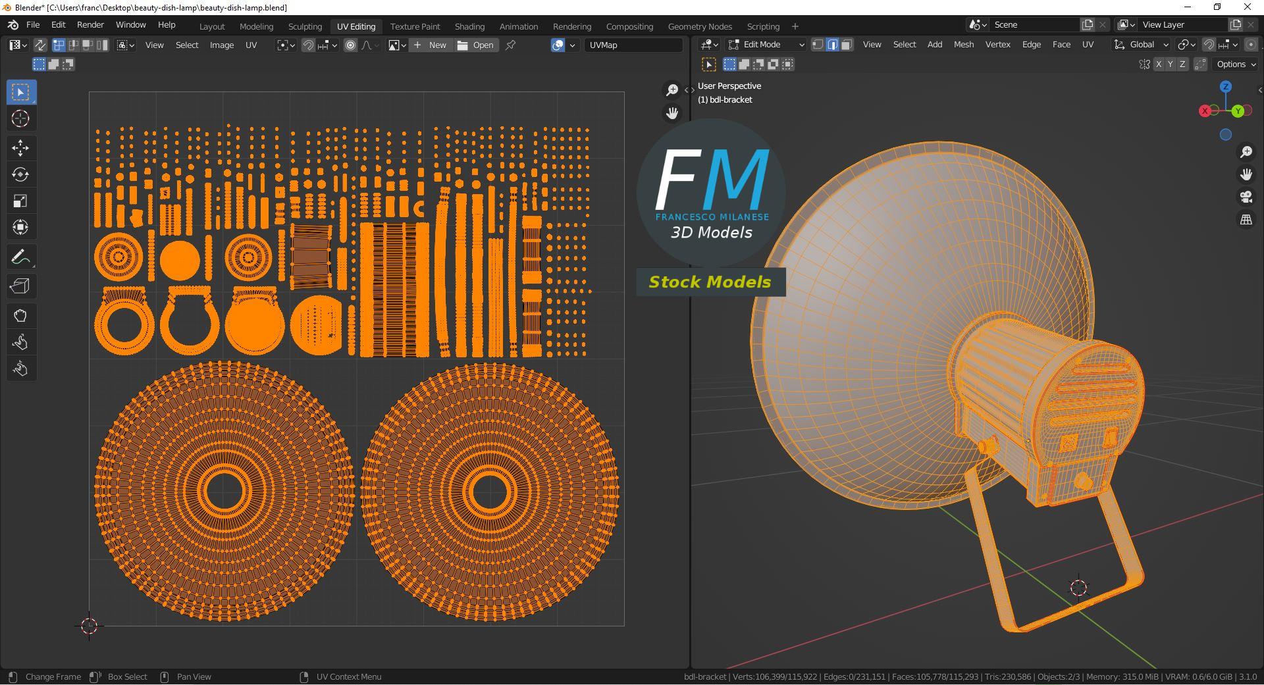This screenshot has height=685, width=1264.
Task: Open the Edit Mode dropdown
Action: point(766,45)
